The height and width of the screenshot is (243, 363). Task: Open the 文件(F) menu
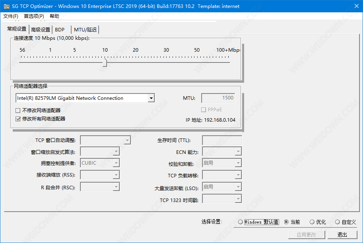click(x=11, y=16)
